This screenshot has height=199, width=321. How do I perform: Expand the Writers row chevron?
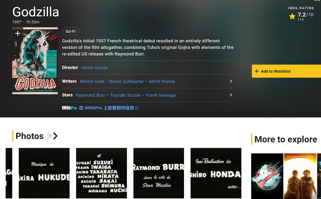(231, 81)
